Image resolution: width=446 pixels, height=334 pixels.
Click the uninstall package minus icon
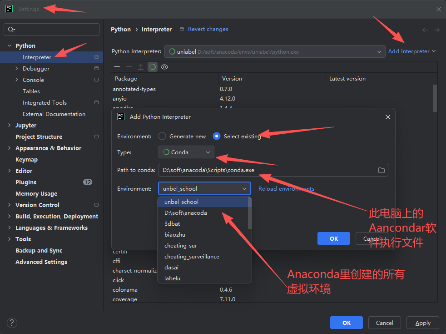(129, 67)
